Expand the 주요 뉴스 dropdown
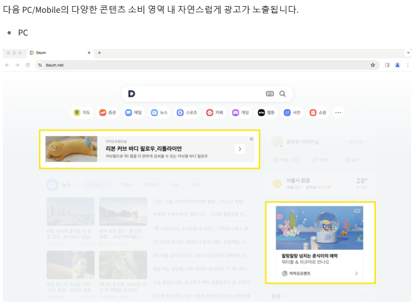Image resolution: width=414 pixels, height=304 pixels. (x=98, y=185)
